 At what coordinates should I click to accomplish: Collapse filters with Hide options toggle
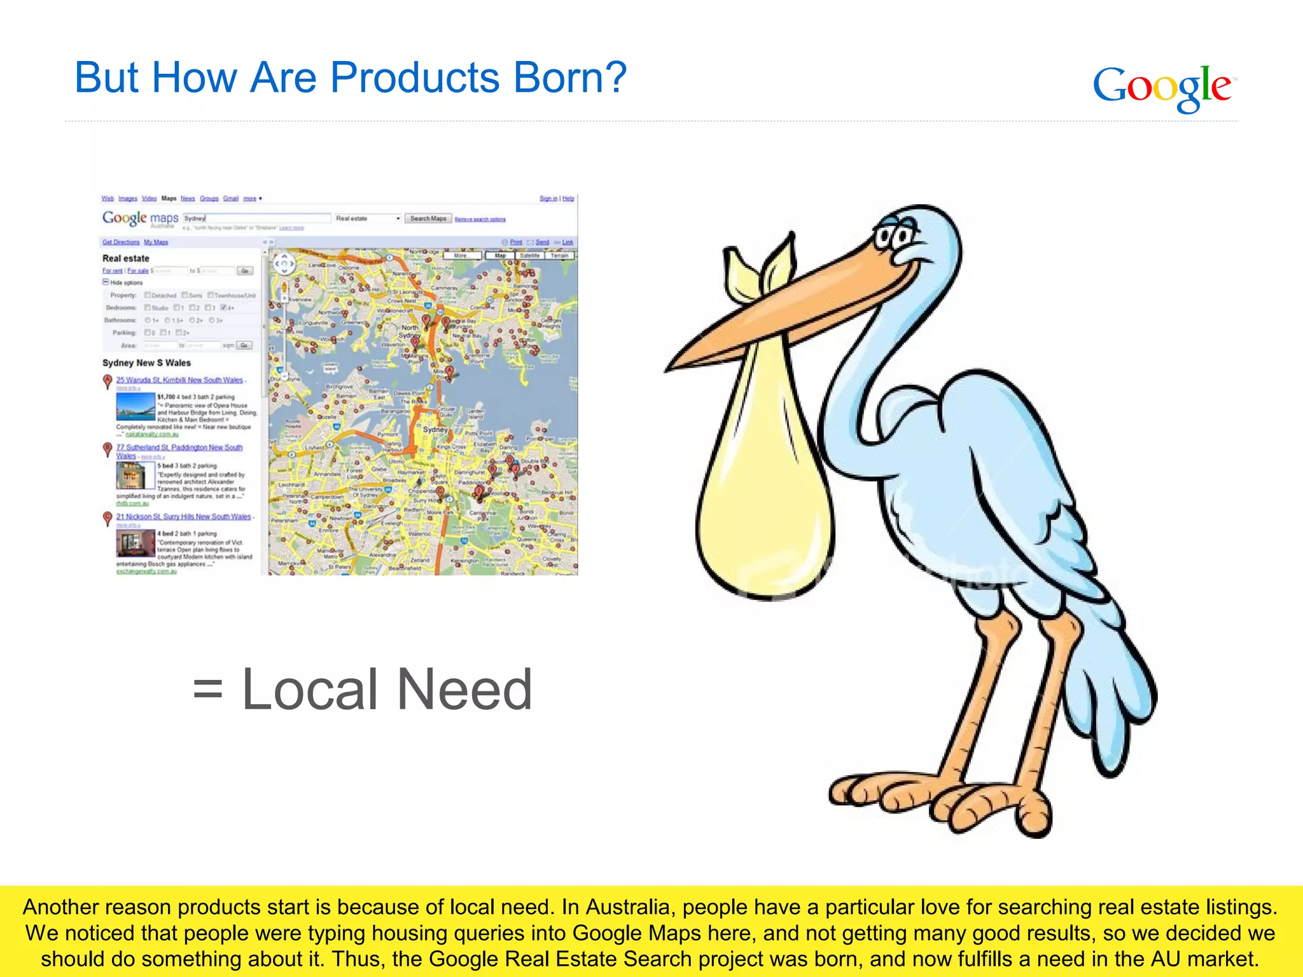click(123, 282)
